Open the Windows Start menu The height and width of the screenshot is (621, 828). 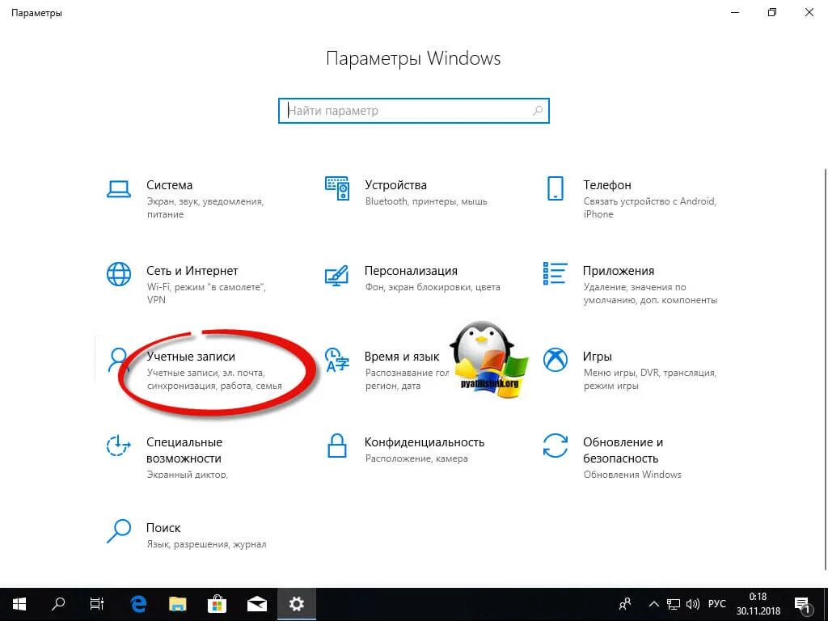19,604
